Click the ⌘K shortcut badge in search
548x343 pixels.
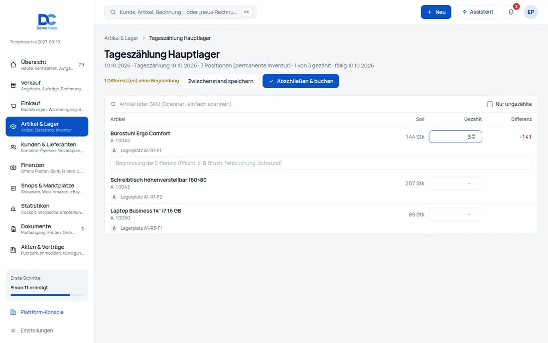247,12
